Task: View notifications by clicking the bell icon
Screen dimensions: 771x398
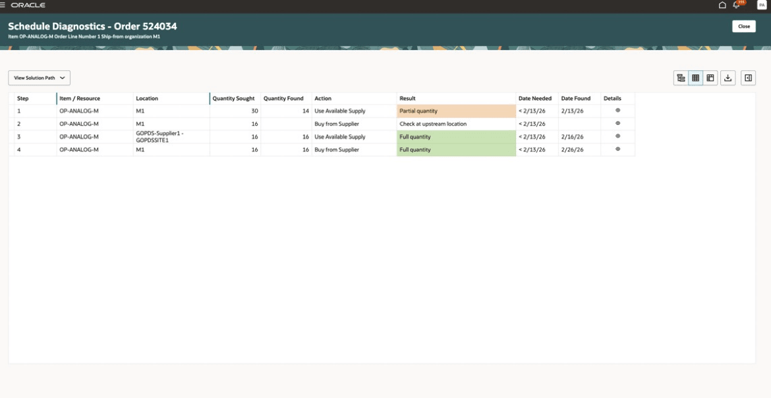Action: pyautogui.click(x=735, y=5)
